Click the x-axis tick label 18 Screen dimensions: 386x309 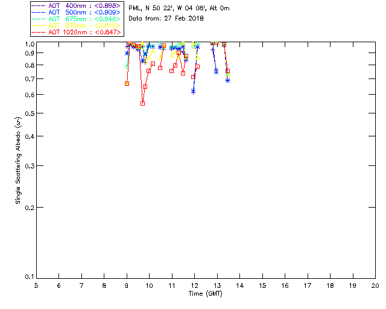(x=330, y=285)
